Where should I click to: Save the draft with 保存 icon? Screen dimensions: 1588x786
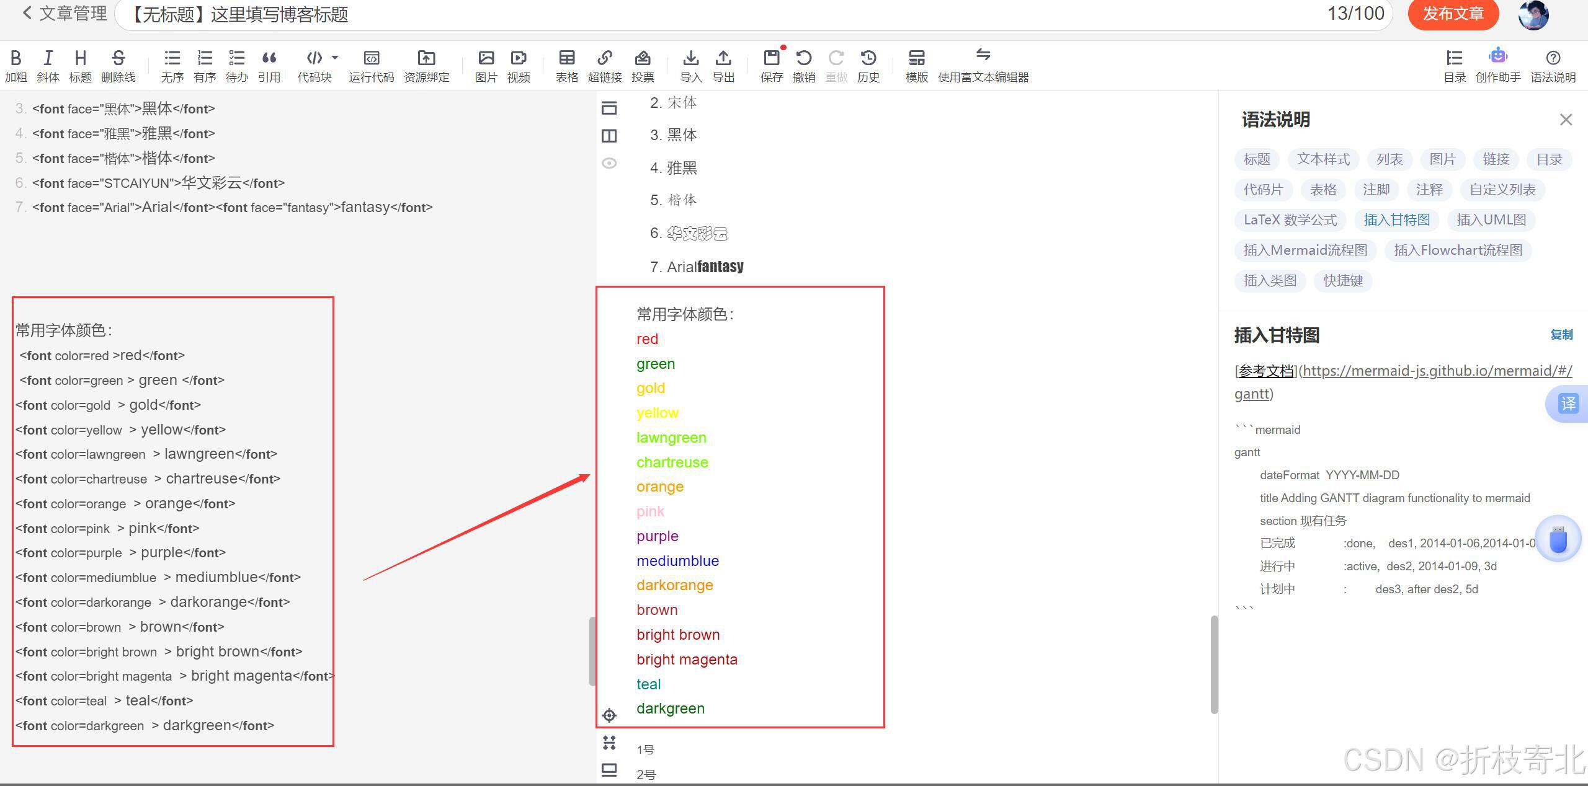[772, 58]
